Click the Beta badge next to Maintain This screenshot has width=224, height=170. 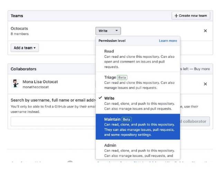coord(127,119)
